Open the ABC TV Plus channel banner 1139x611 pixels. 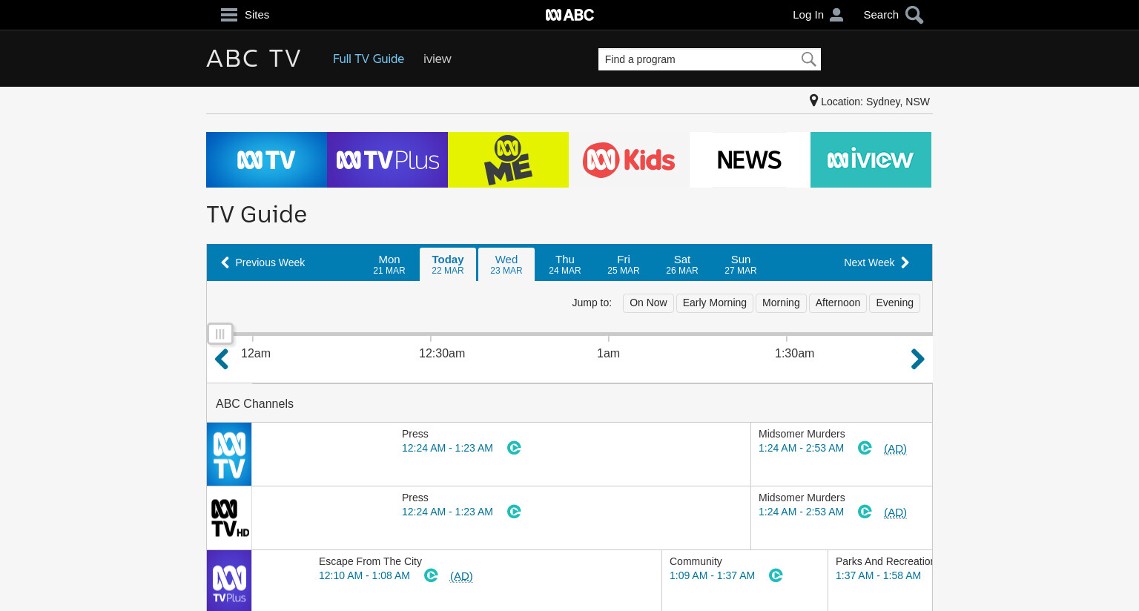pos(387,159)
